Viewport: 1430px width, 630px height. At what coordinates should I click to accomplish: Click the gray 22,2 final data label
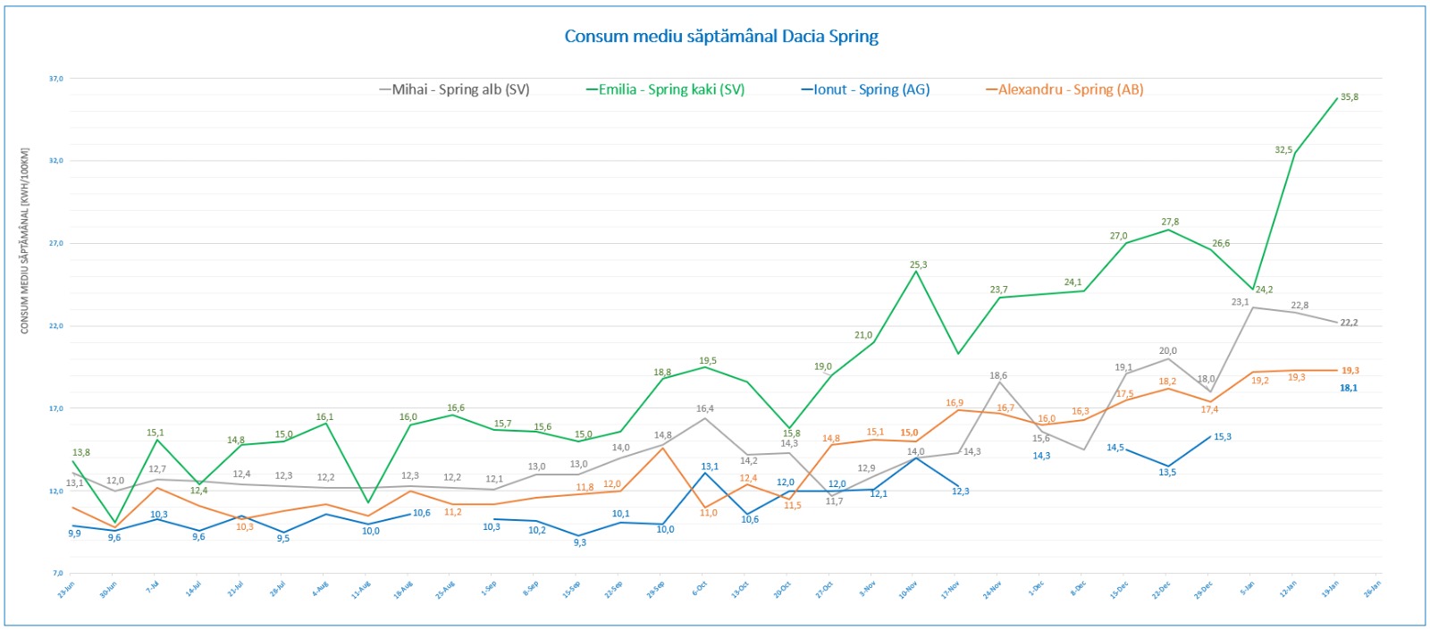point(1349,323)
